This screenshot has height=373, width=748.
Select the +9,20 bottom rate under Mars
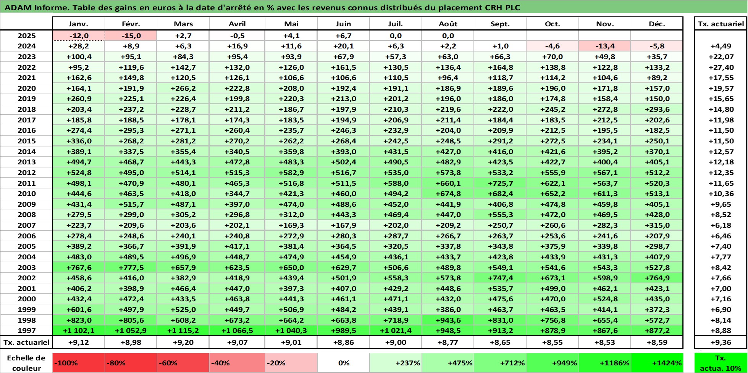pyautogui.click(x=183, y=342)
